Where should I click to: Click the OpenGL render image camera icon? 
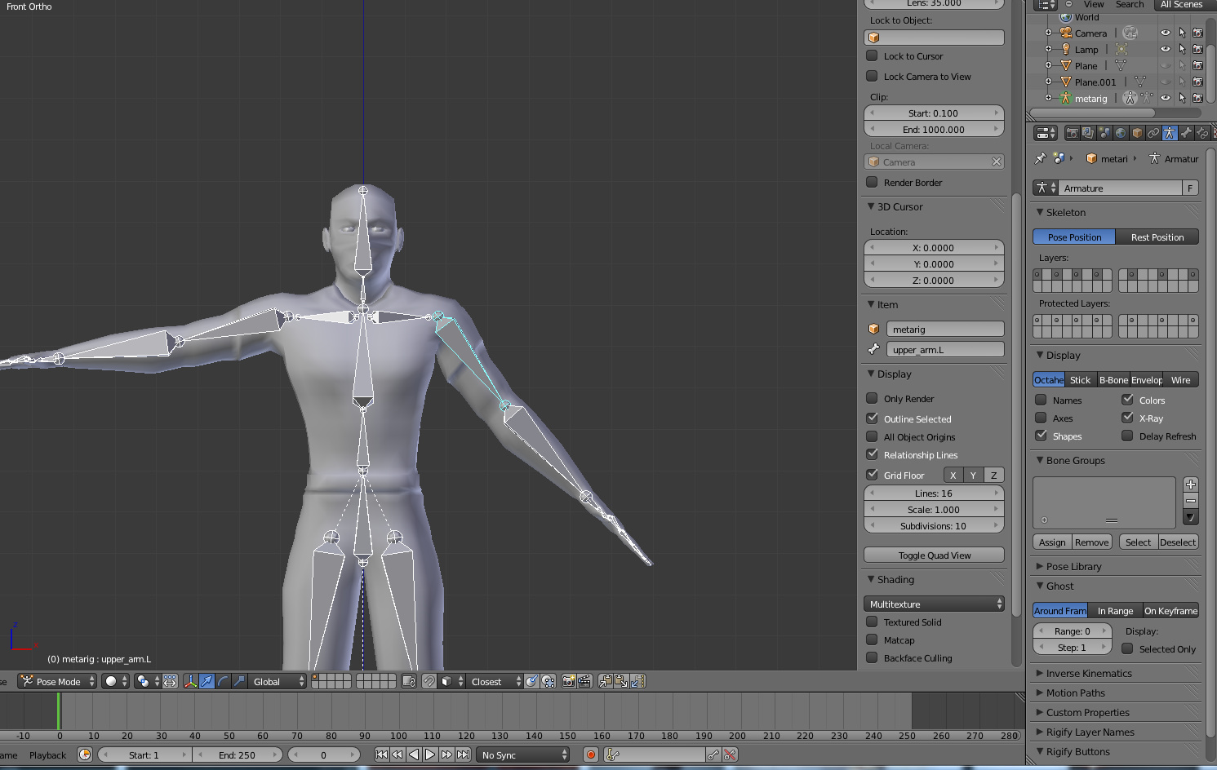tap(569, 681)
